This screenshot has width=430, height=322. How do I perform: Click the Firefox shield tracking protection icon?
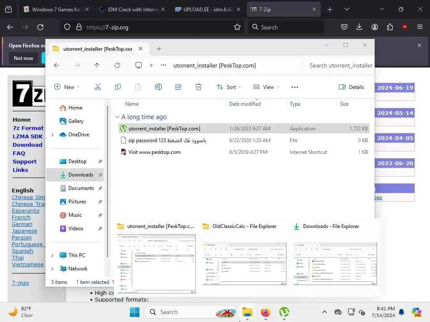tap(67, 27)
